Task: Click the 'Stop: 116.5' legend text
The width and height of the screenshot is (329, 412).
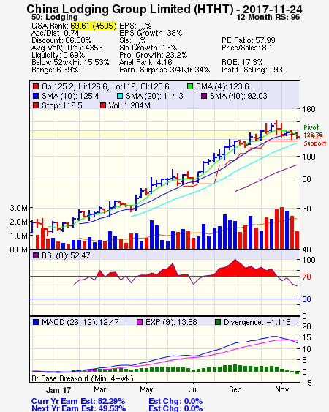Action: (61, 105)
